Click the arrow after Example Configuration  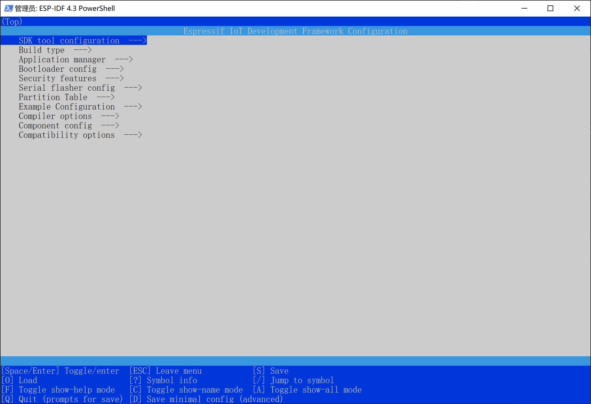pyautogui.click(x=133, y=106)
